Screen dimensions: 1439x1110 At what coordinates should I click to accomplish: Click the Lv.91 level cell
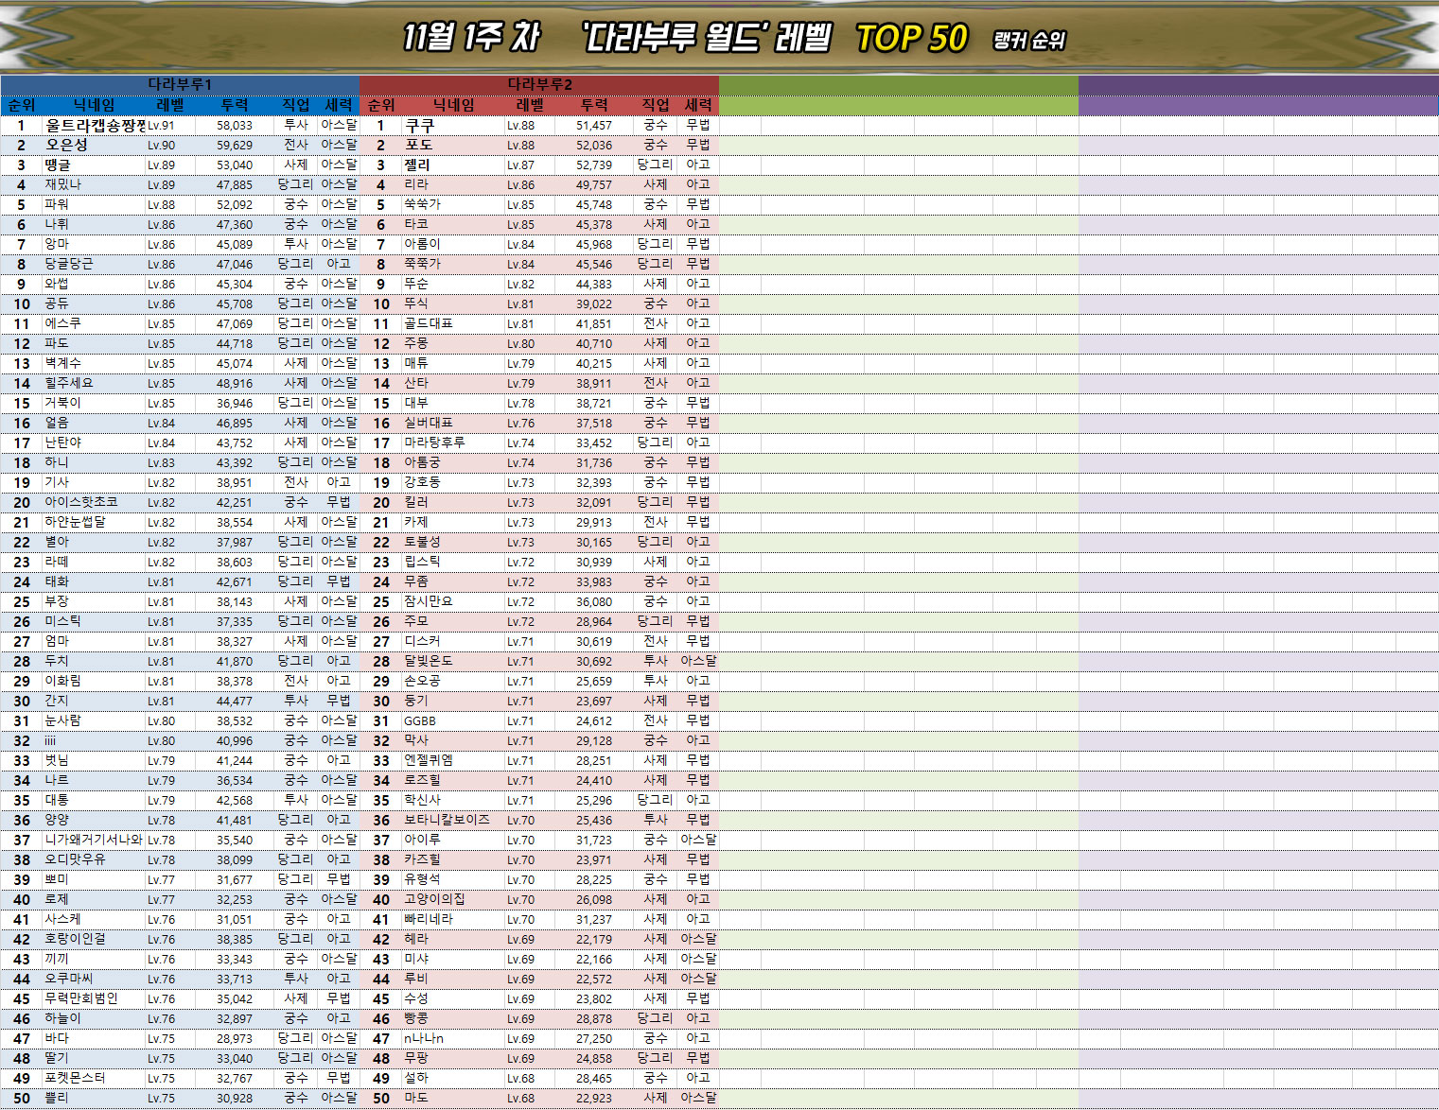click(x=161, y=126)
